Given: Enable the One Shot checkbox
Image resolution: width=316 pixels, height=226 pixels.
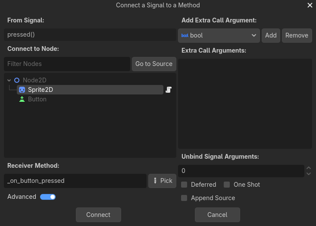Looking at the screenshot, I should 227,185.
